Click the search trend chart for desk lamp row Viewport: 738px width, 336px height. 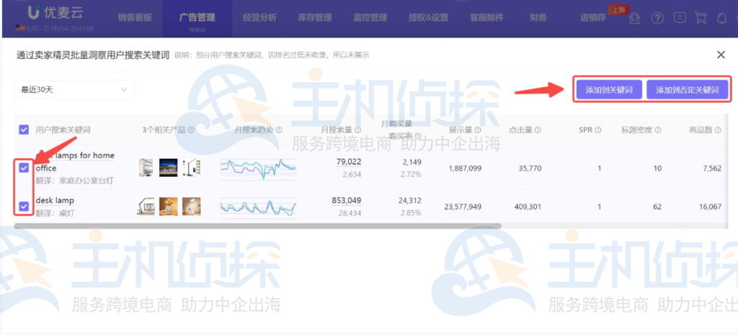coord(259,206)
